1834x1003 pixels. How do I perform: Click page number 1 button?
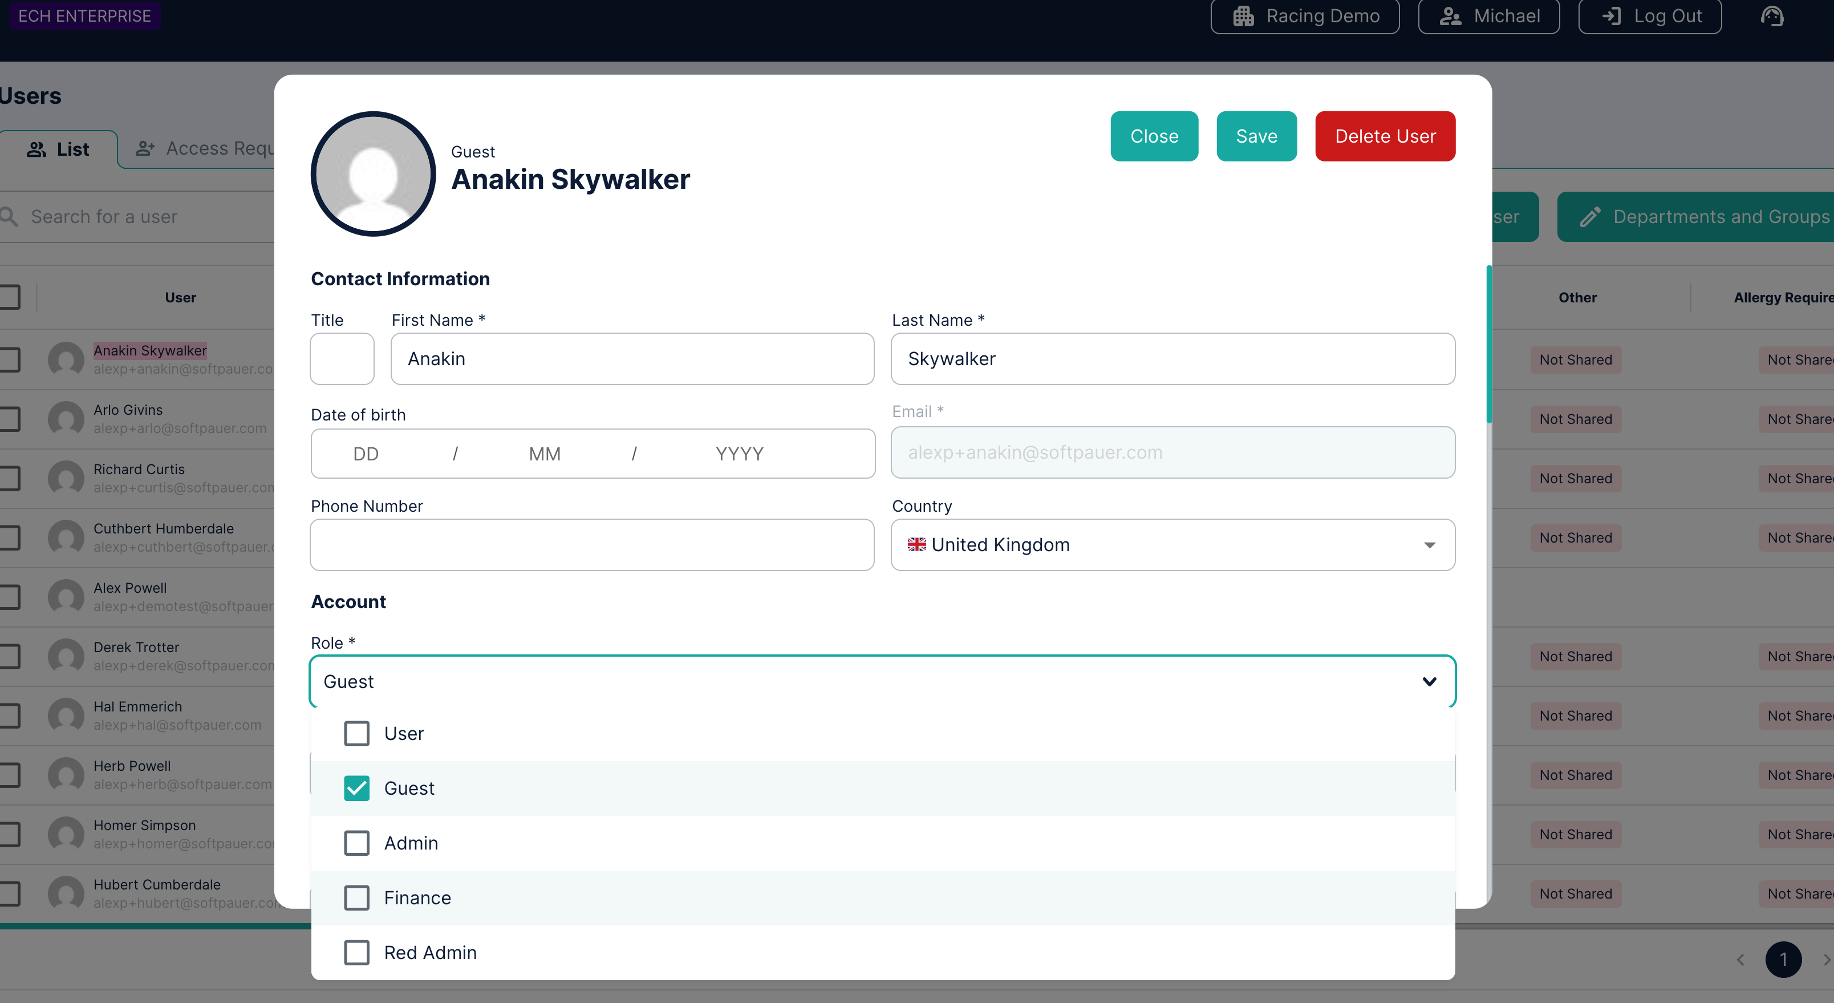click(1783, 960)
